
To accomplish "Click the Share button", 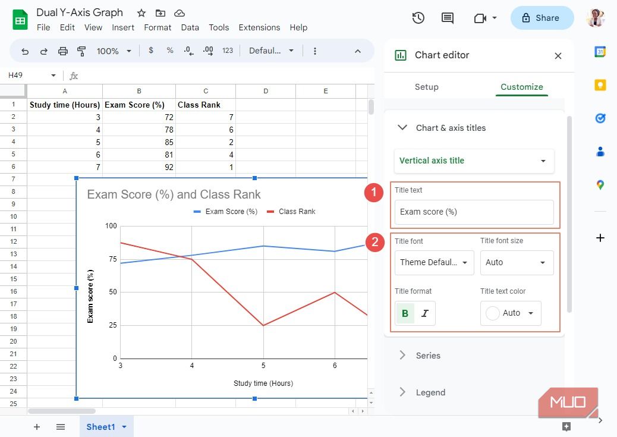I will (542, 18).
